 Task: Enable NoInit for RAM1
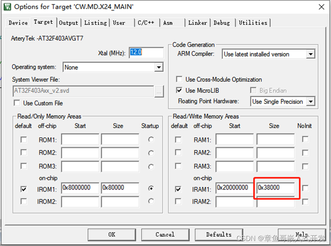pos(305,139)
